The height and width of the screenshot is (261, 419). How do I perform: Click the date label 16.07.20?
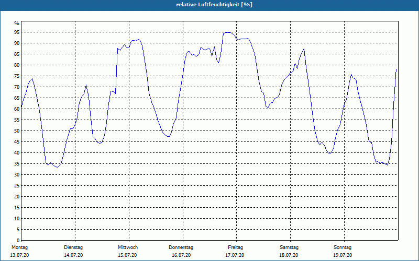pos(181,255)
